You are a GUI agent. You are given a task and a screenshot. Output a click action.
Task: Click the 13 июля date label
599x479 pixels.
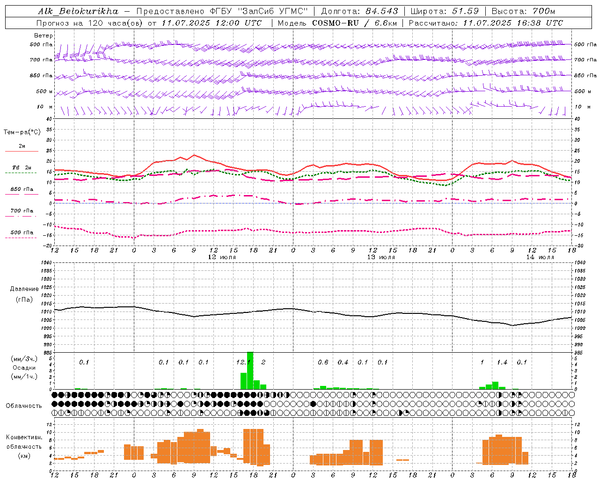[381, 257]
